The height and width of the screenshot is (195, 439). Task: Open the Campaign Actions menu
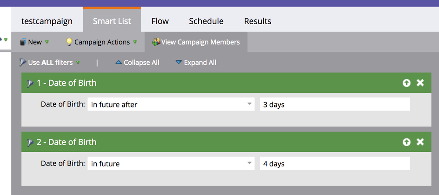[102, 42]
